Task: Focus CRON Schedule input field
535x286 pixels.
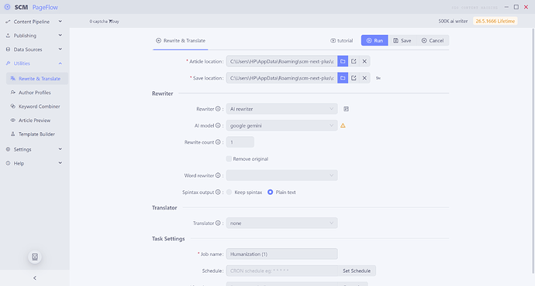Action: pos(281,271)
